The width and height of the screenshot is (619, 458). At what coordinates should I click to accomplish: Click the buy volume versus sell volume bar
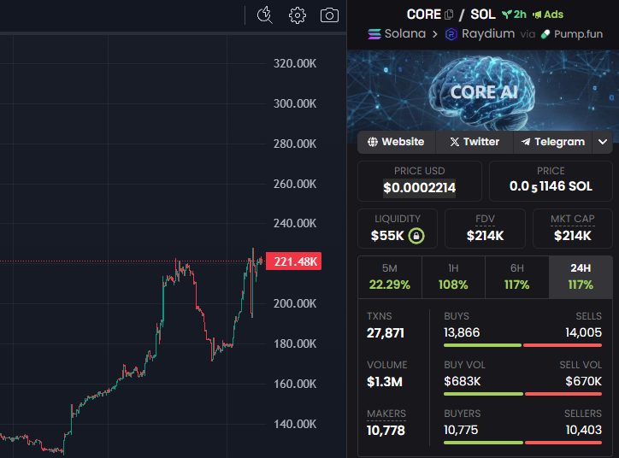click(x=522, y=394)
